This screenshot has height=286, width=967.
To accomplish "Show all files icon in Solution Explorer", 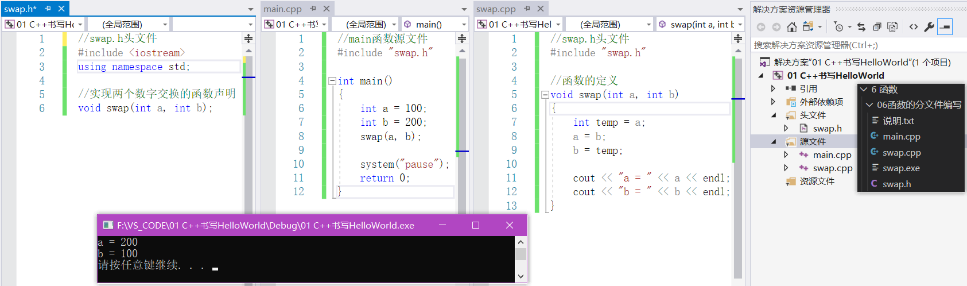I will click(892, 27).
